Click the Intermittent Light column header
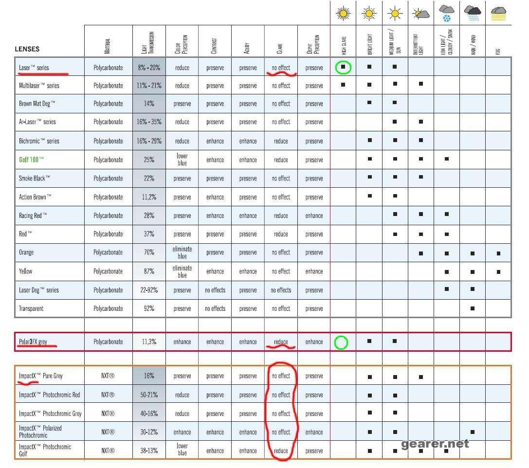The image size is (529, 468). tap(419, 44)
